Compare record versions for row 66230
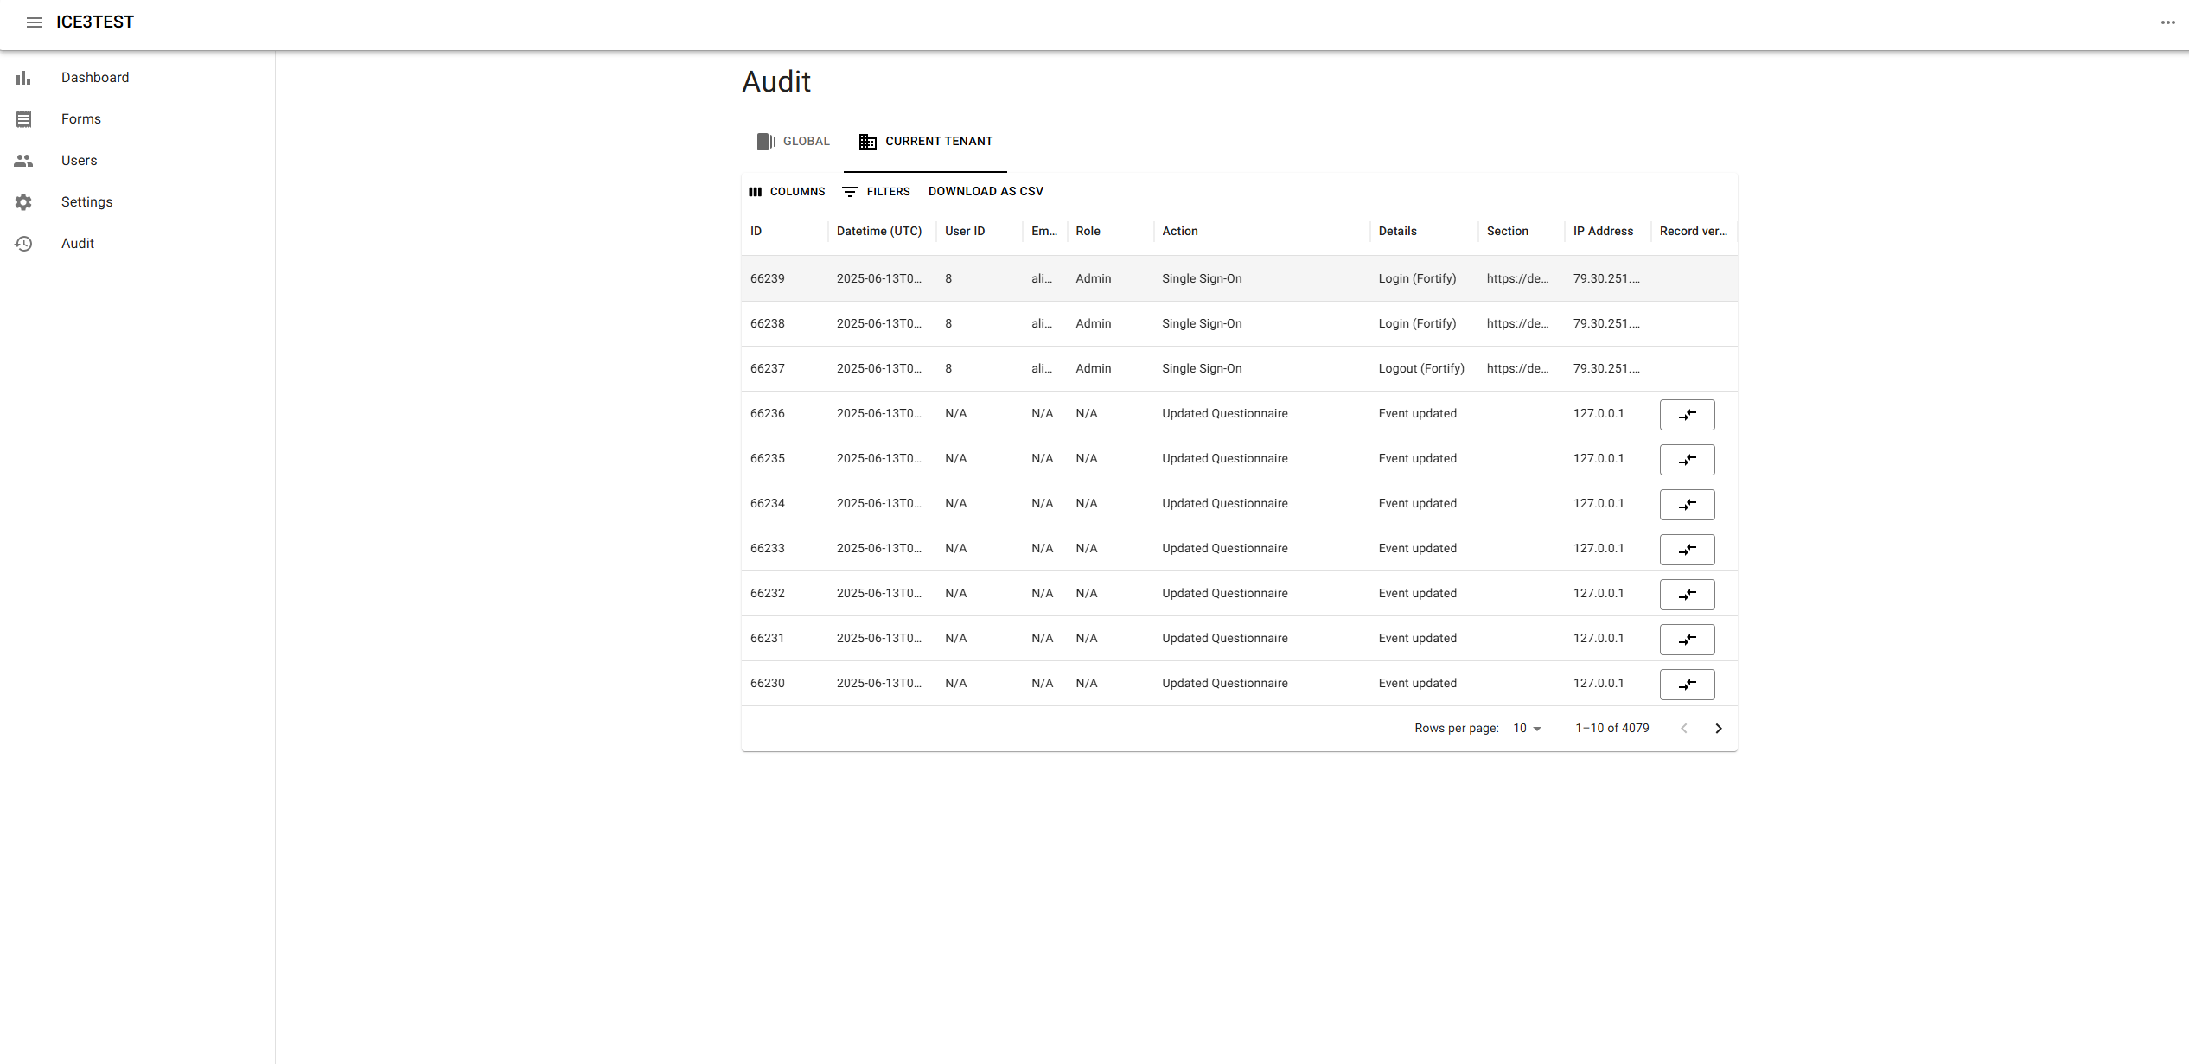This screenshot has height=1064, width=2189. click(1687, 685)
